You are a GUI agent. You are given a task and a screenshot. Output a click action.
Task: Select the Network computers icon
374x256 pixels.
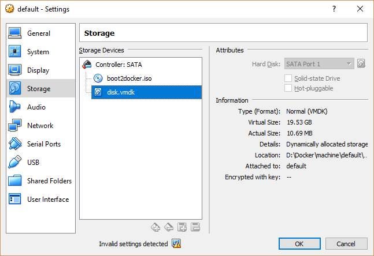[x=15, y=125]
